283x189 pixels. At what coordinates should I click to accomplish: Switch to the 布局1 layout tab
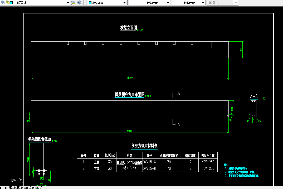pyautogui.click(x=24, y=188)
